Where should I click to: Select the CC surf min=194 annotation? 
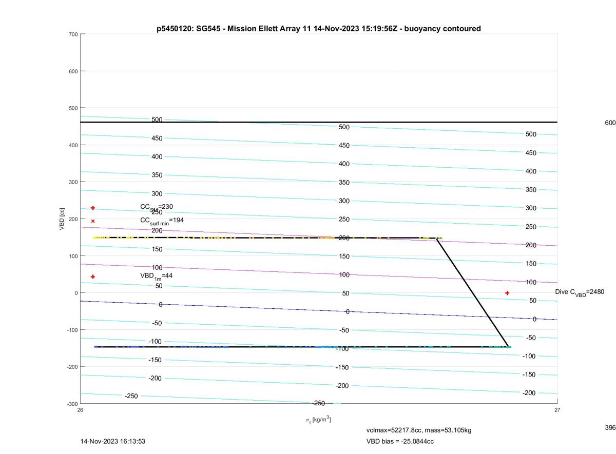(x=162, y=221)
